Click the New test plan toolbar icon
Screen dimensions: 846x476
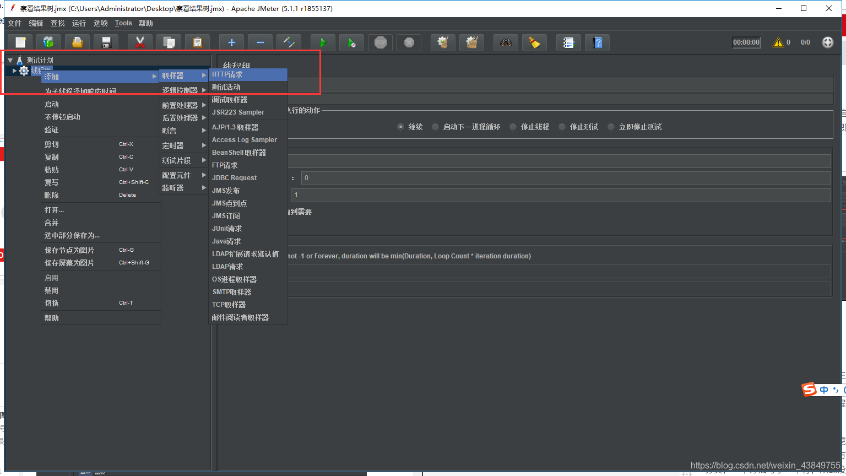pyautogui.click(x=20, y=42)
